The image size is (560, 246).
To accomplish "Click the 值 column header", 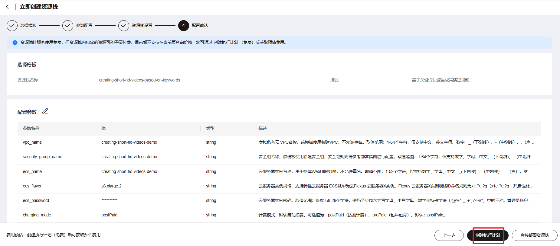I will point(103,129).
